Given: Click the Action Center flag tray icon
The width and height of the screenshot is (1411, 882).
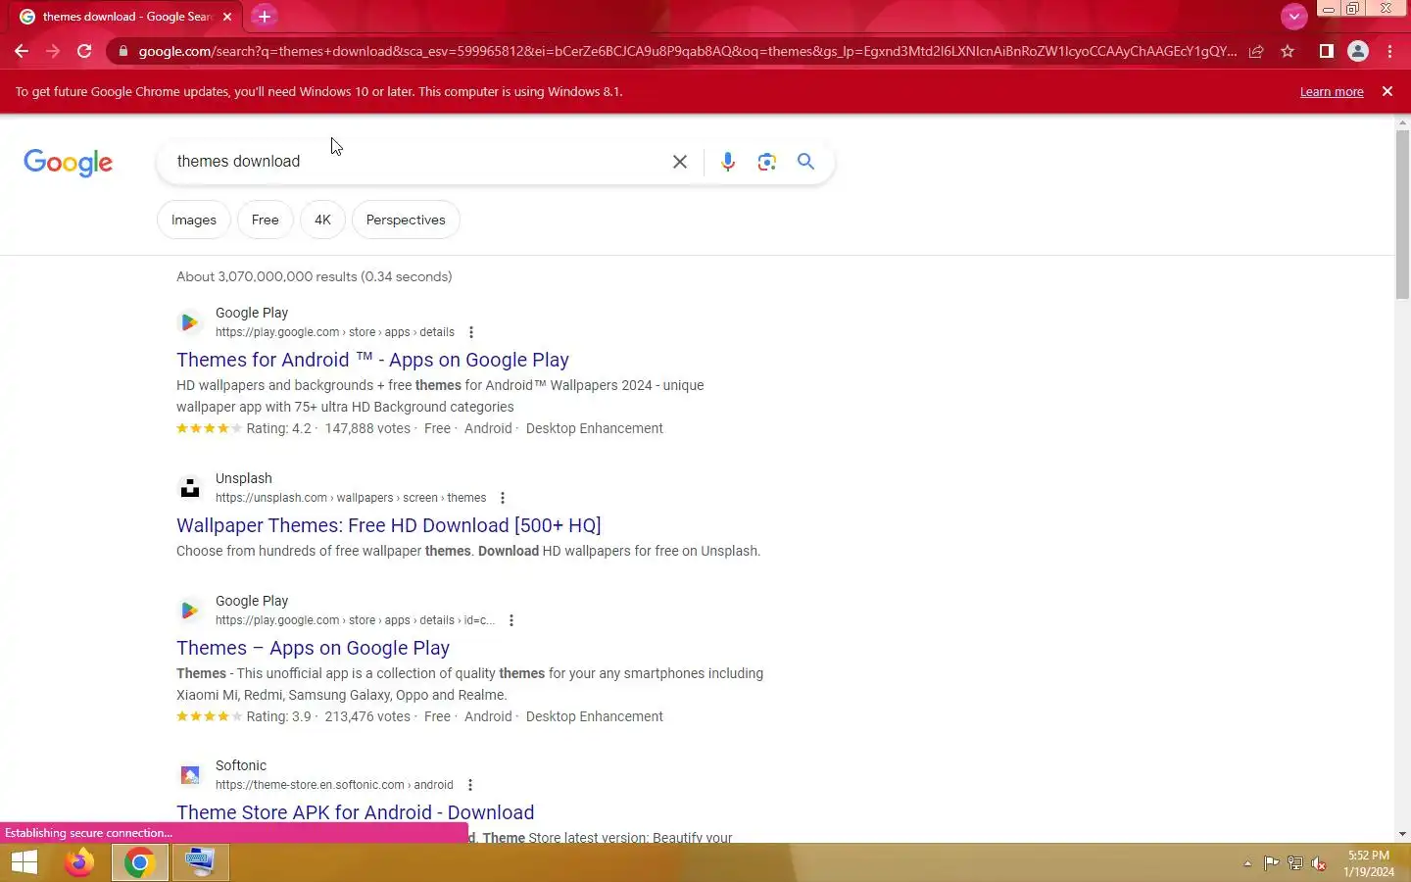Looking at the screenshot, I should [1271, 863].
